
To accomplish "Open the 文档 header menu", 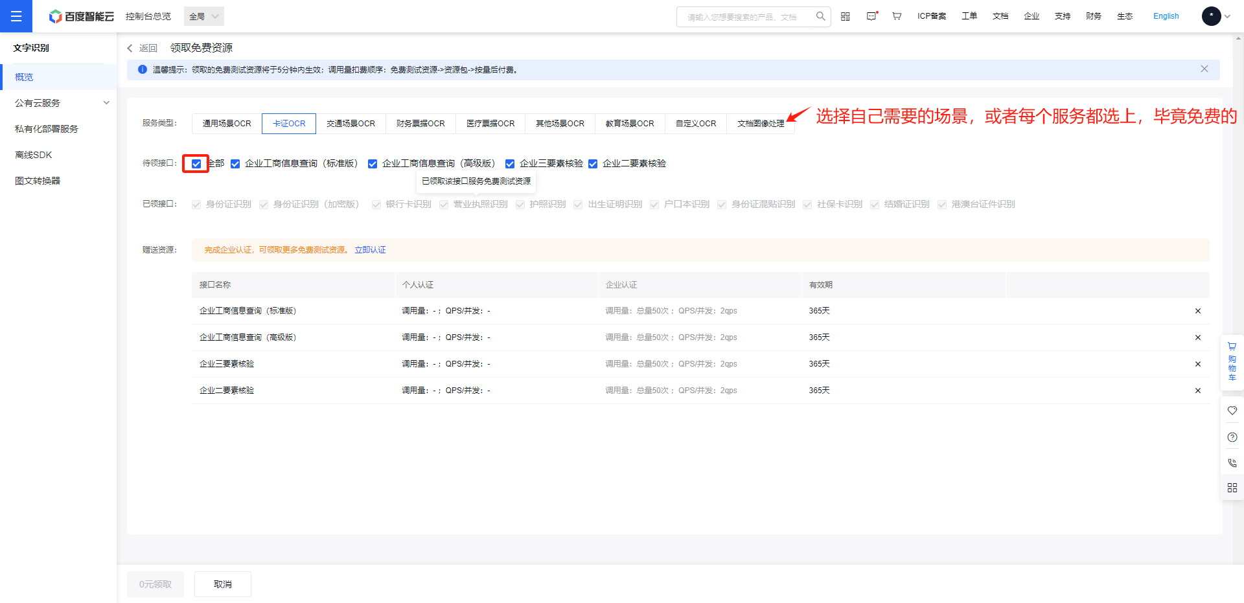I will tap(1000, 16).
